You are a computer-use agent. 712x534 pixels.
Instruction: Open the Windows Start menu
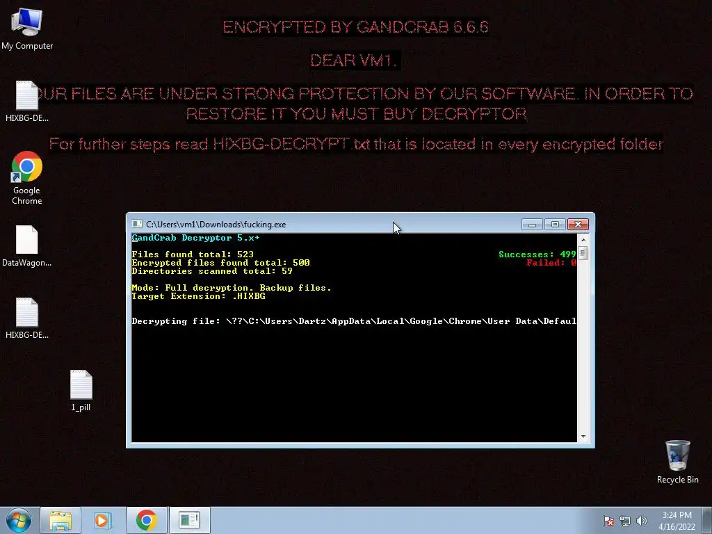pyautogui.click(x=19, y=520)
